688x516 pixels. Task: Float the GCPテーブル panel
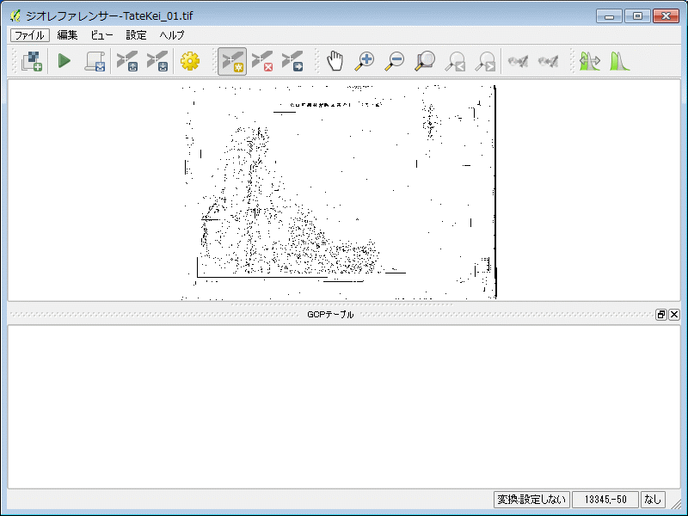pos(661,315)
